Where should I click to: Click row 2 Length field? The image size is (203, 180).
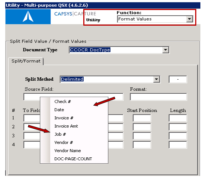pos(178,127)
